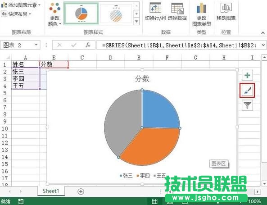Click the next sheet navigation arrow
Image resolution: width=267 pixels, height=205 pixels.
21,191
